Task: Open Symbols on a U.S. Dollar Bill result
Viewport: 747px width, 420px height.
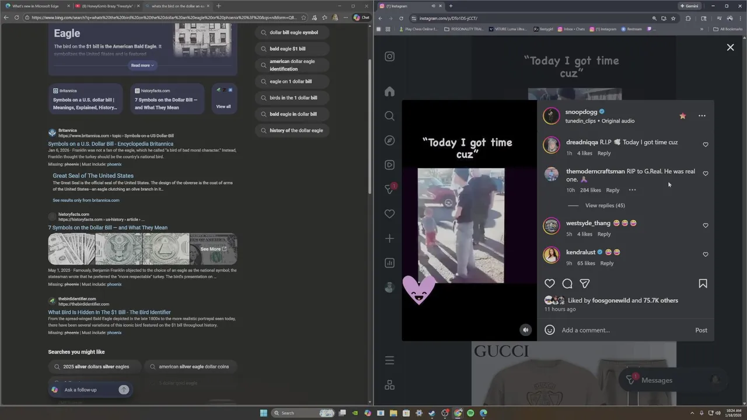Action: pos(111,144)
